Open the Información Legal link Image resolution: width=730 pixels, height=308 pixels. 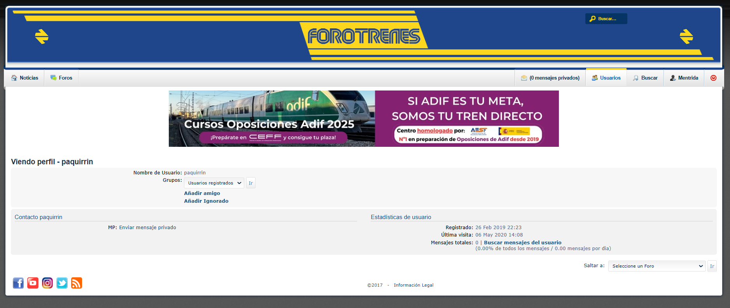[x=413, y=285]
